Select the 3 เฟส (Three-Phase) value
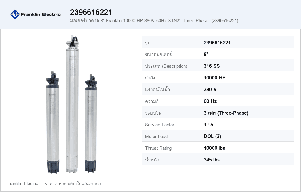Viewport: 301px width, 192px height. 226,113
